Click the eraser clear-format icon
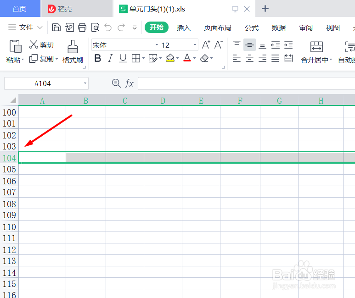Screen dimensions: 355x298 click(204, 58)
